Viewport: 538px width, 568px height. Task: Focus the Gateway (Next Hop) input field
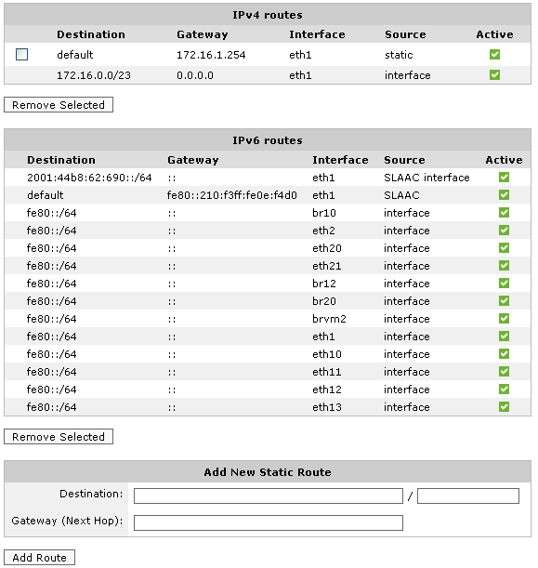(269, 522)
